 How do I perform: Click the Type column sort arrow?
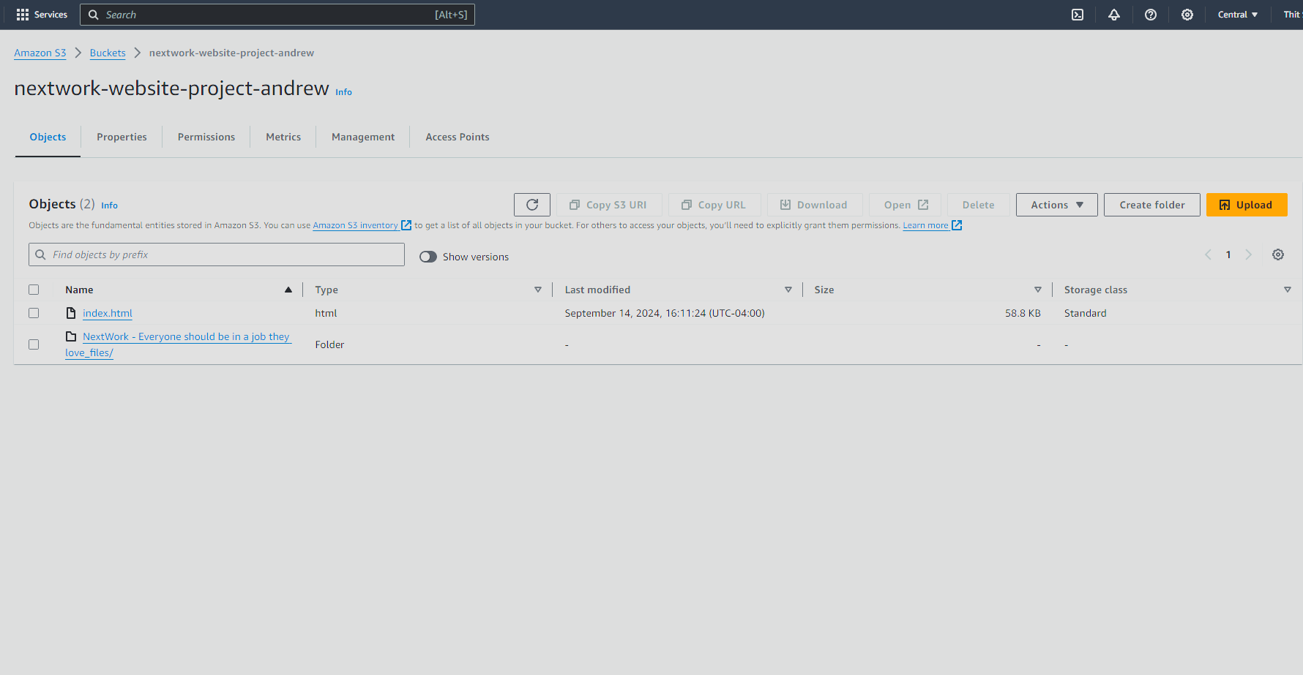[x=538, y=290]
